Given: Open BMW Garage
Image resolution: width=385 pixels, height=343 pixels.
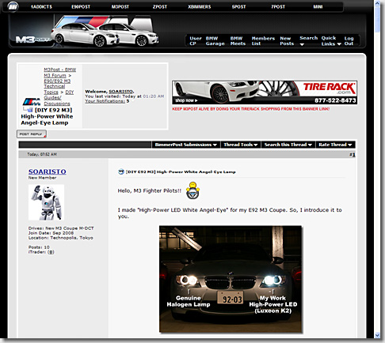Looking at the screenshot, I should point(215,41).
